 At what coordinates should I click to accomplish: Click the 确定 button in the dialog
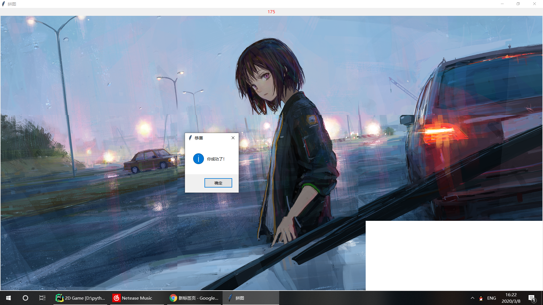218,183
